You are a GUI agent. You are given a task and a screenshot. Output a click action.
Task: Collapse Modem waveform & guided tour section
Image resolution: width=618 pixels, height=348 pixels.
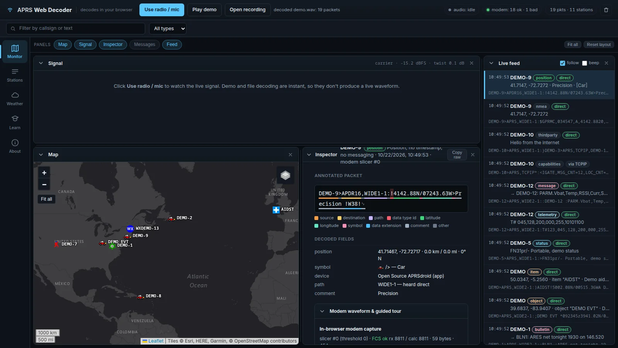322,311
